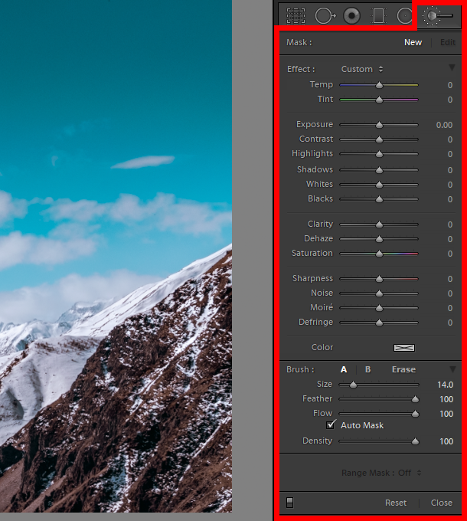This screenshot has height=521, width=467.
Task: Click the Reset button
Action: (x=396, y=503)
